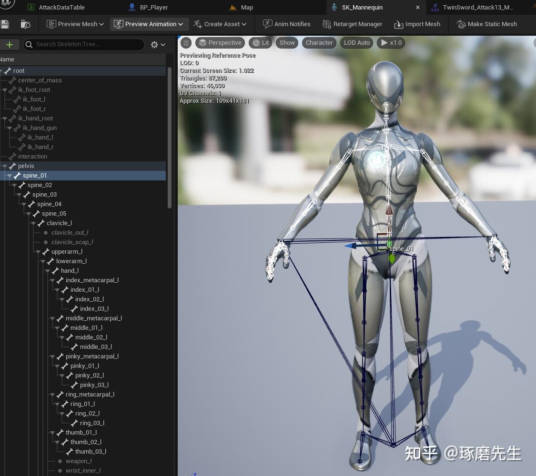This screenshot has height=476, width=536.
Task: Collapse the spine_01 bone in the tree
Action: click(10, 175)
